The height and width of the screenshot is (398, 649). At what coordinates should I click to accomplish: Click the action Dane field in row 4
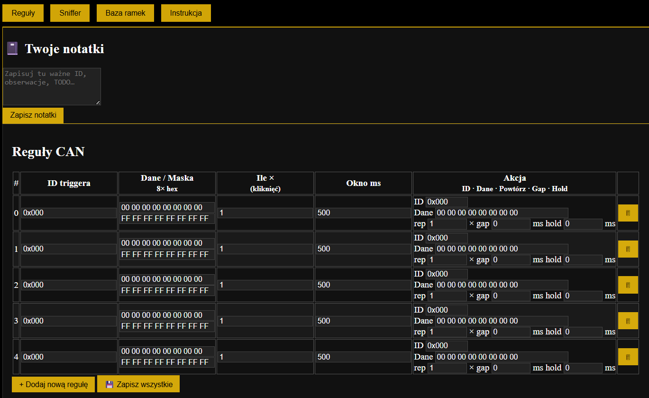[x=502, y=357]
